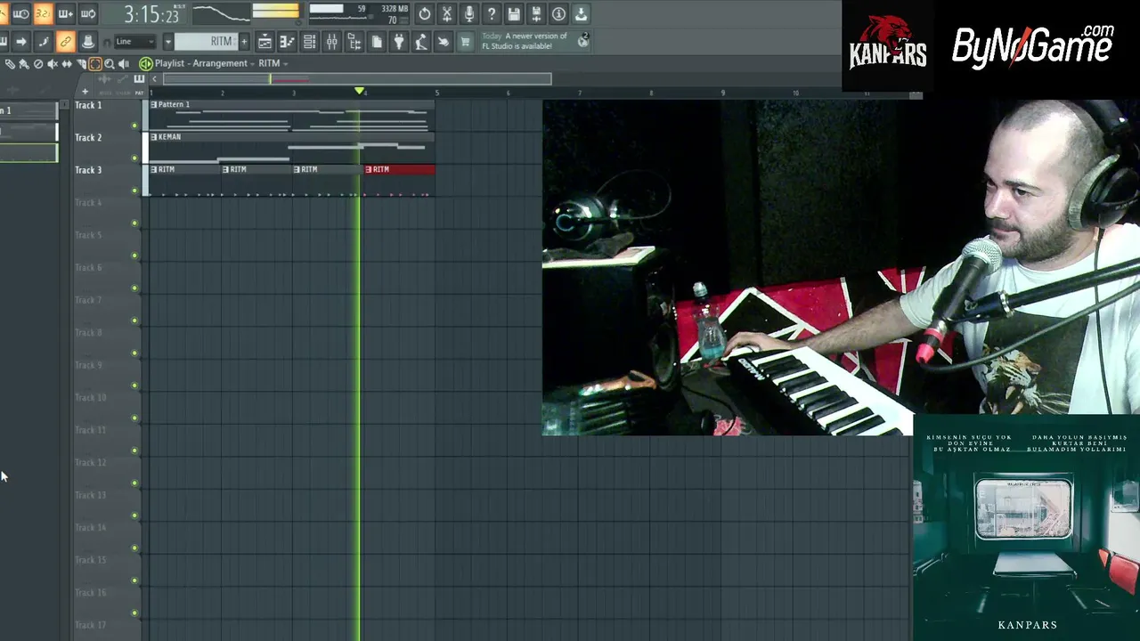Click the time display showing 3:15:23

[151, 15]
